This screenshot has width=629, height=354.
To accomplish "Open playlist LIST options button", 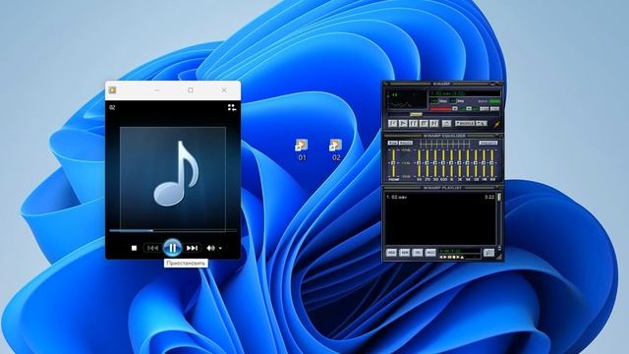I will click(x=488, y=253).
